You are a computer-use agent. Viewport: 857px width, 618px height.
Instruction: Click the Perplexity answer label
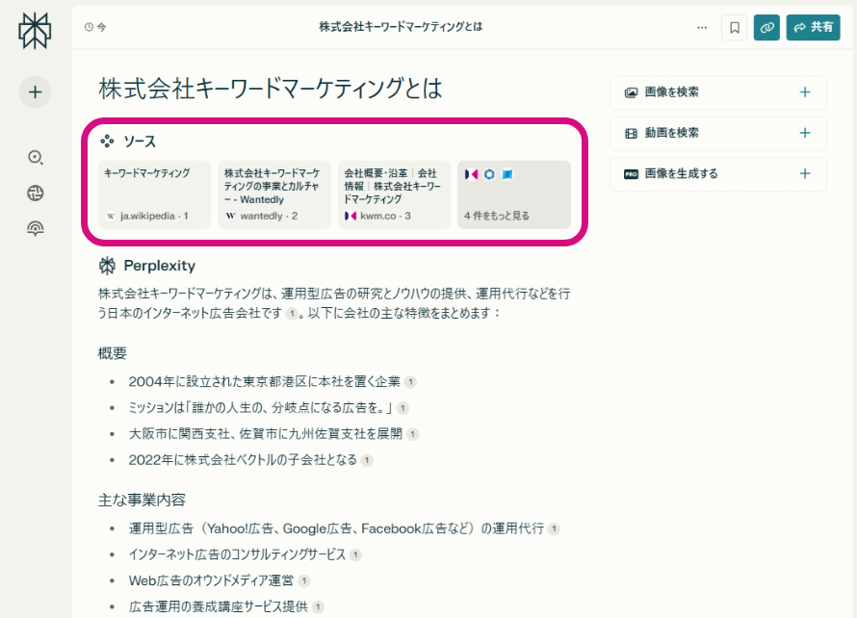point(160,266)
